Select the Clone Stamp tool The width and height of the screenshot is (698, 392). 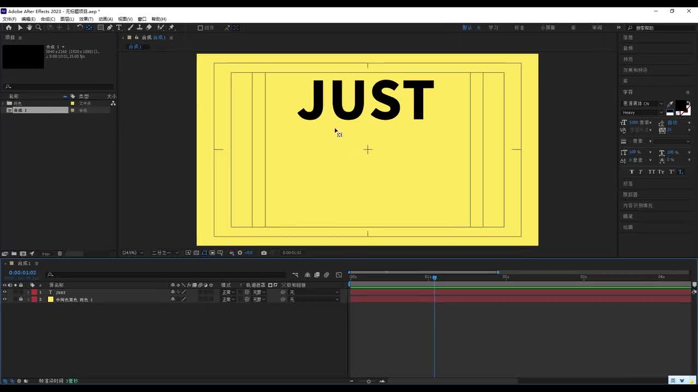140,27
